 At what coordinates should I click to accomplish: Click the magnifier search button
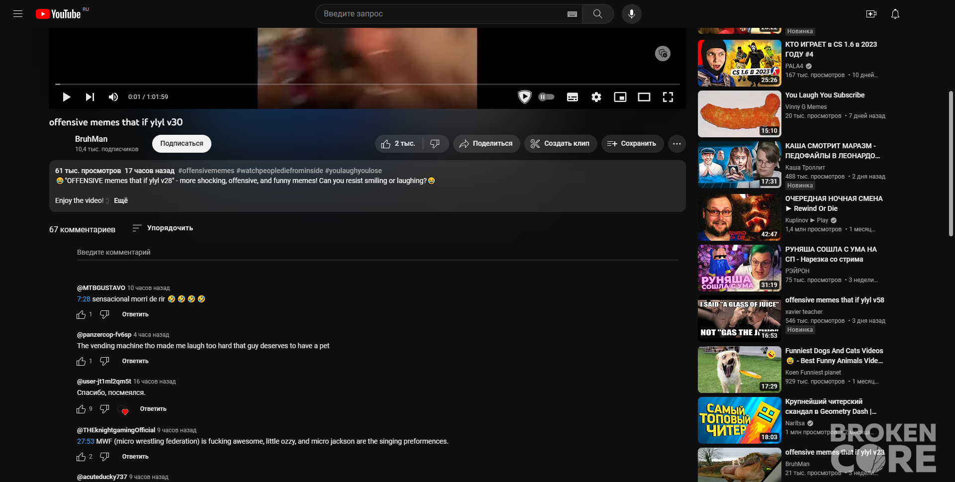pyautogui.click(x=598, y=14)
